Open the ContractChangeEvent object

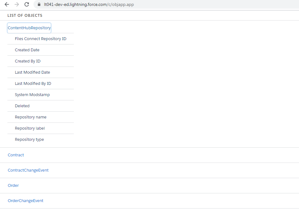(28, 170)
